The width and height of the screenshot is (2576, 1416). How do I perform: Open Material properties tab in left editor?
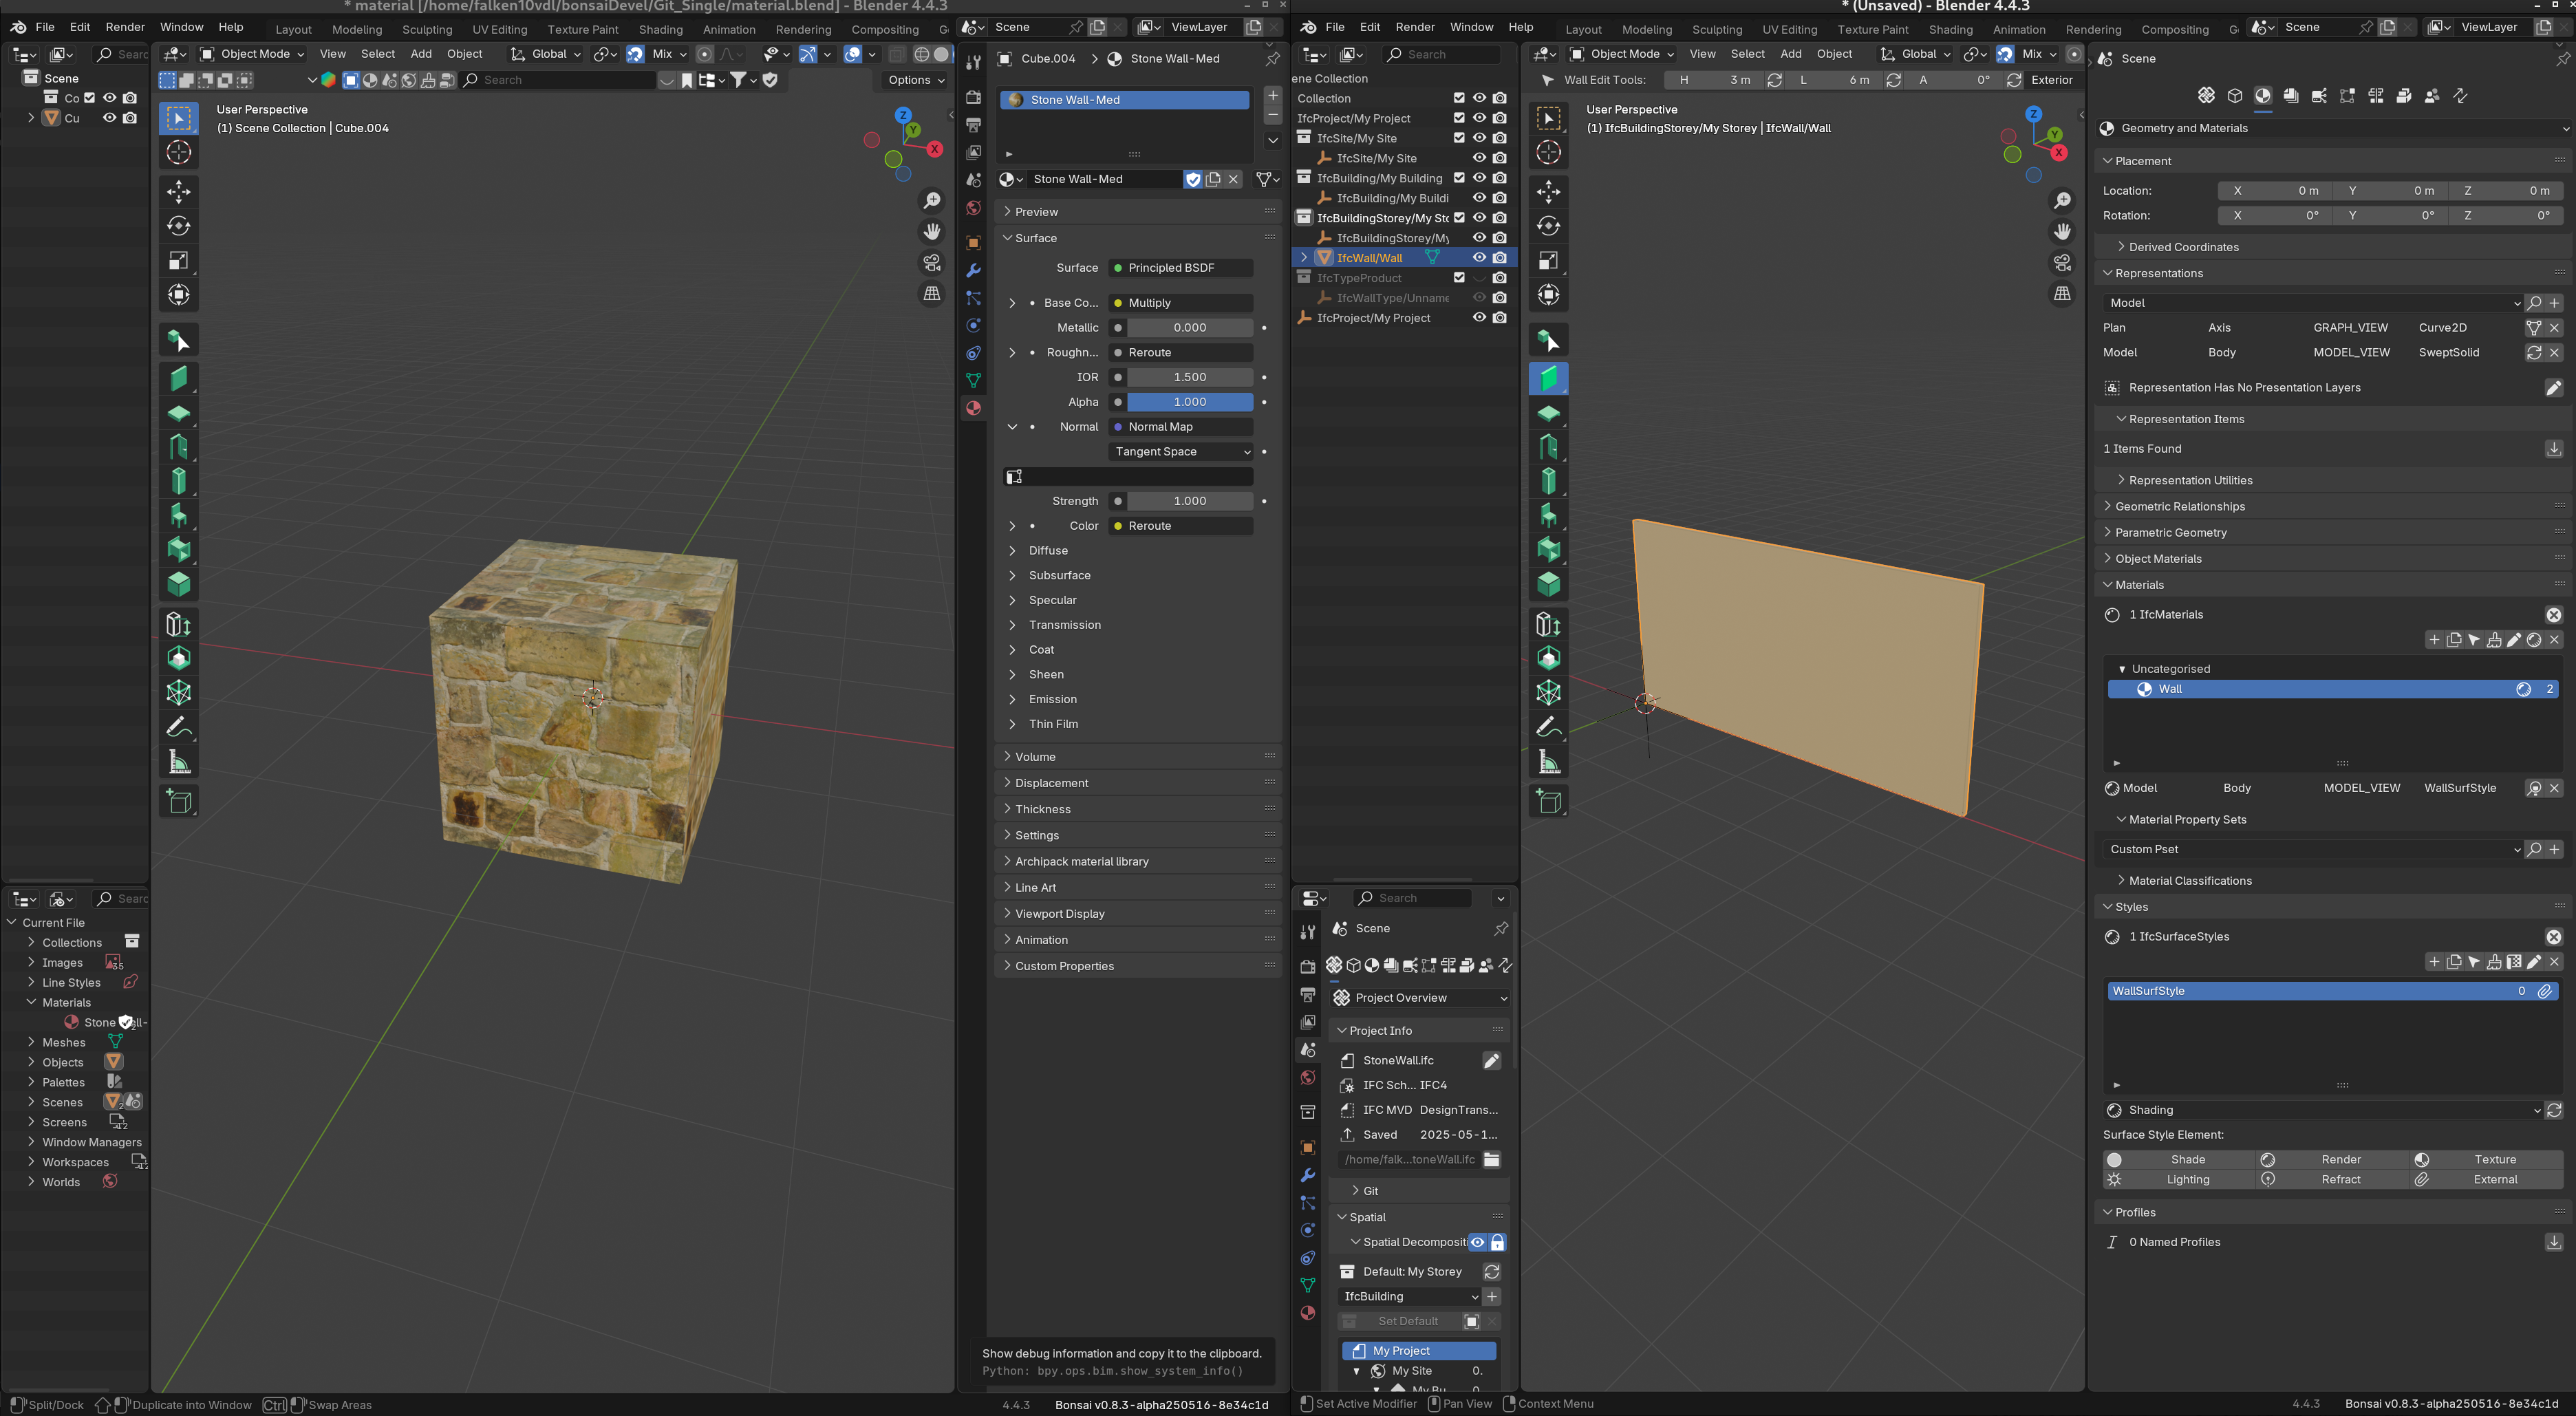click(x=973, y=408)
